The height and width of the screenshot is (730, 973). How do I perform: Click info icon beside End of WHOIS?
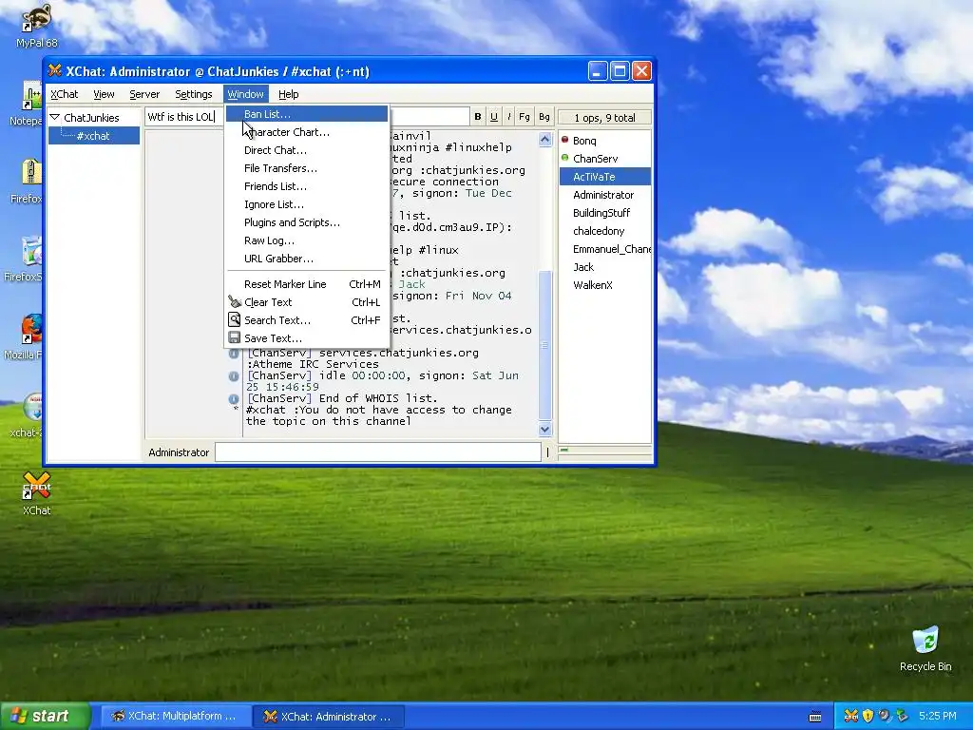(234, 399)
